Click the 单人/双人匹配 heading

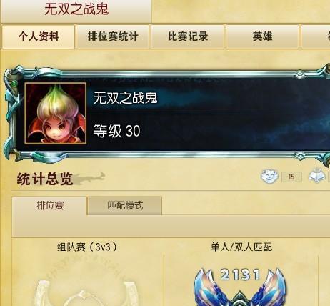pos(241,247)
